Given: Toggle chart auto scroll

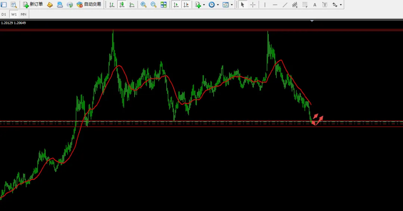Looking at the screenshot, I should pos(176,4).
